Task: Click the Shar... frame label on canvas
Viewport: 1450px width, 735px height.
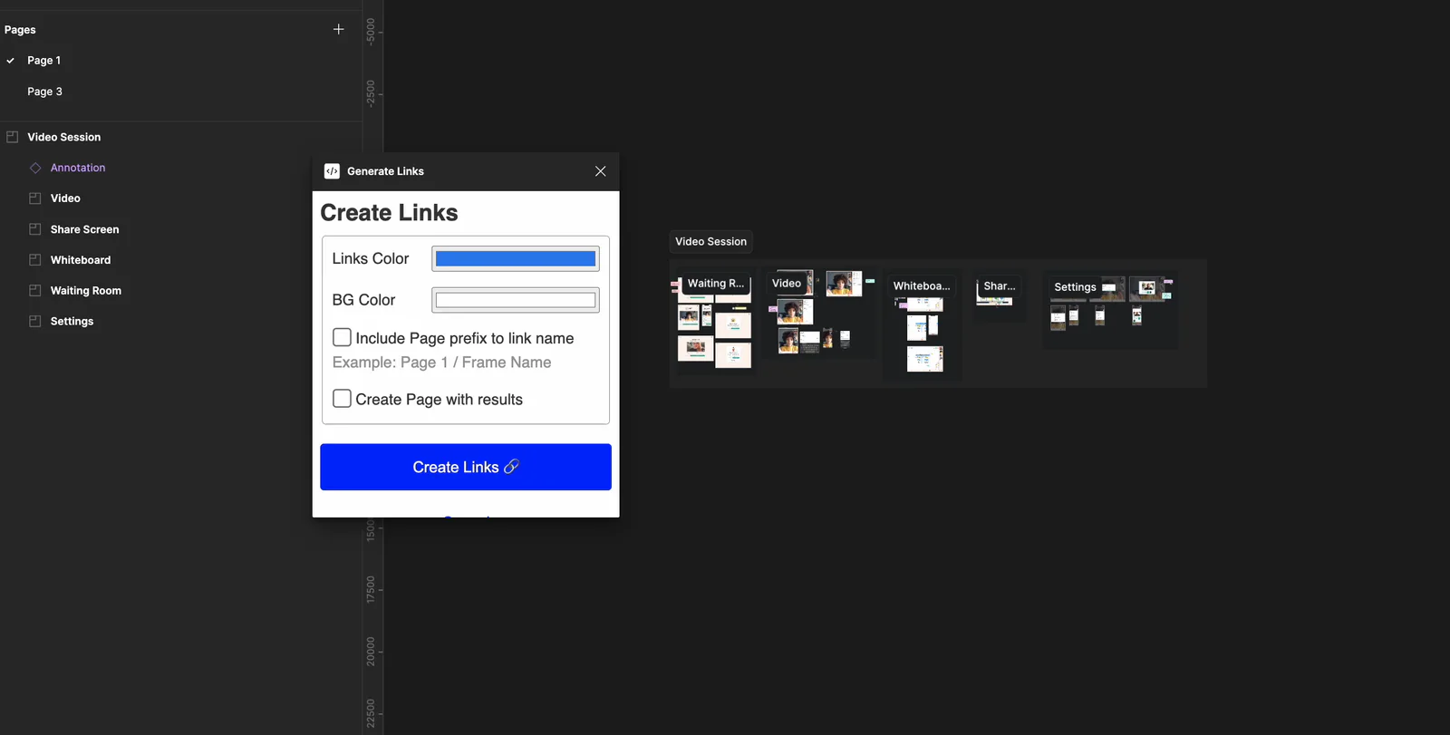Action: [1000, 286]
